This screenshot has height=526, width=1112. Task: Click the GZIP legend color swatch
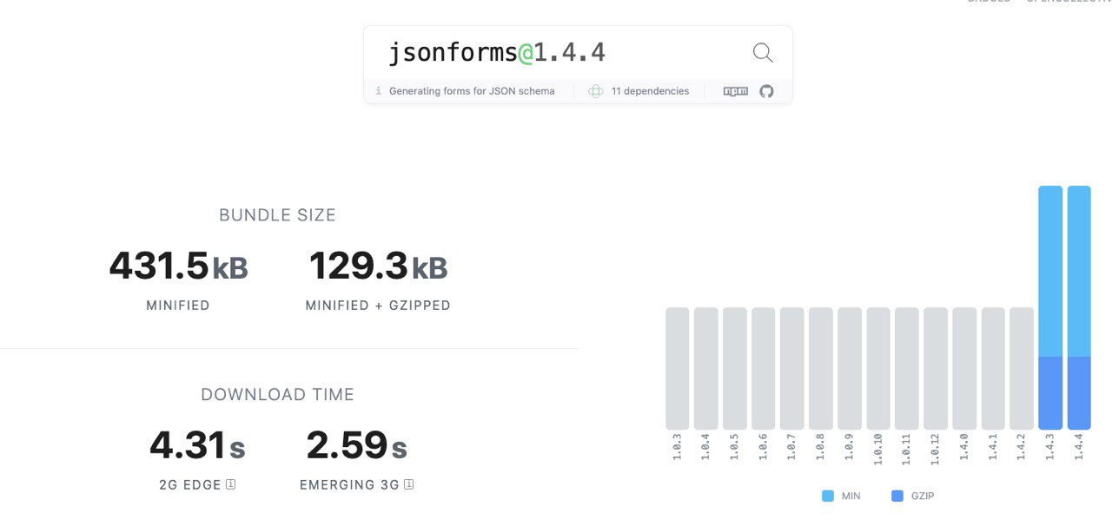897,496
